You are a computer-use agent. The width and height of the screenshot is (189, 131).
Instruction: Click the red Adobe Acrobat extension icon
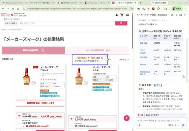coord(153,9)
